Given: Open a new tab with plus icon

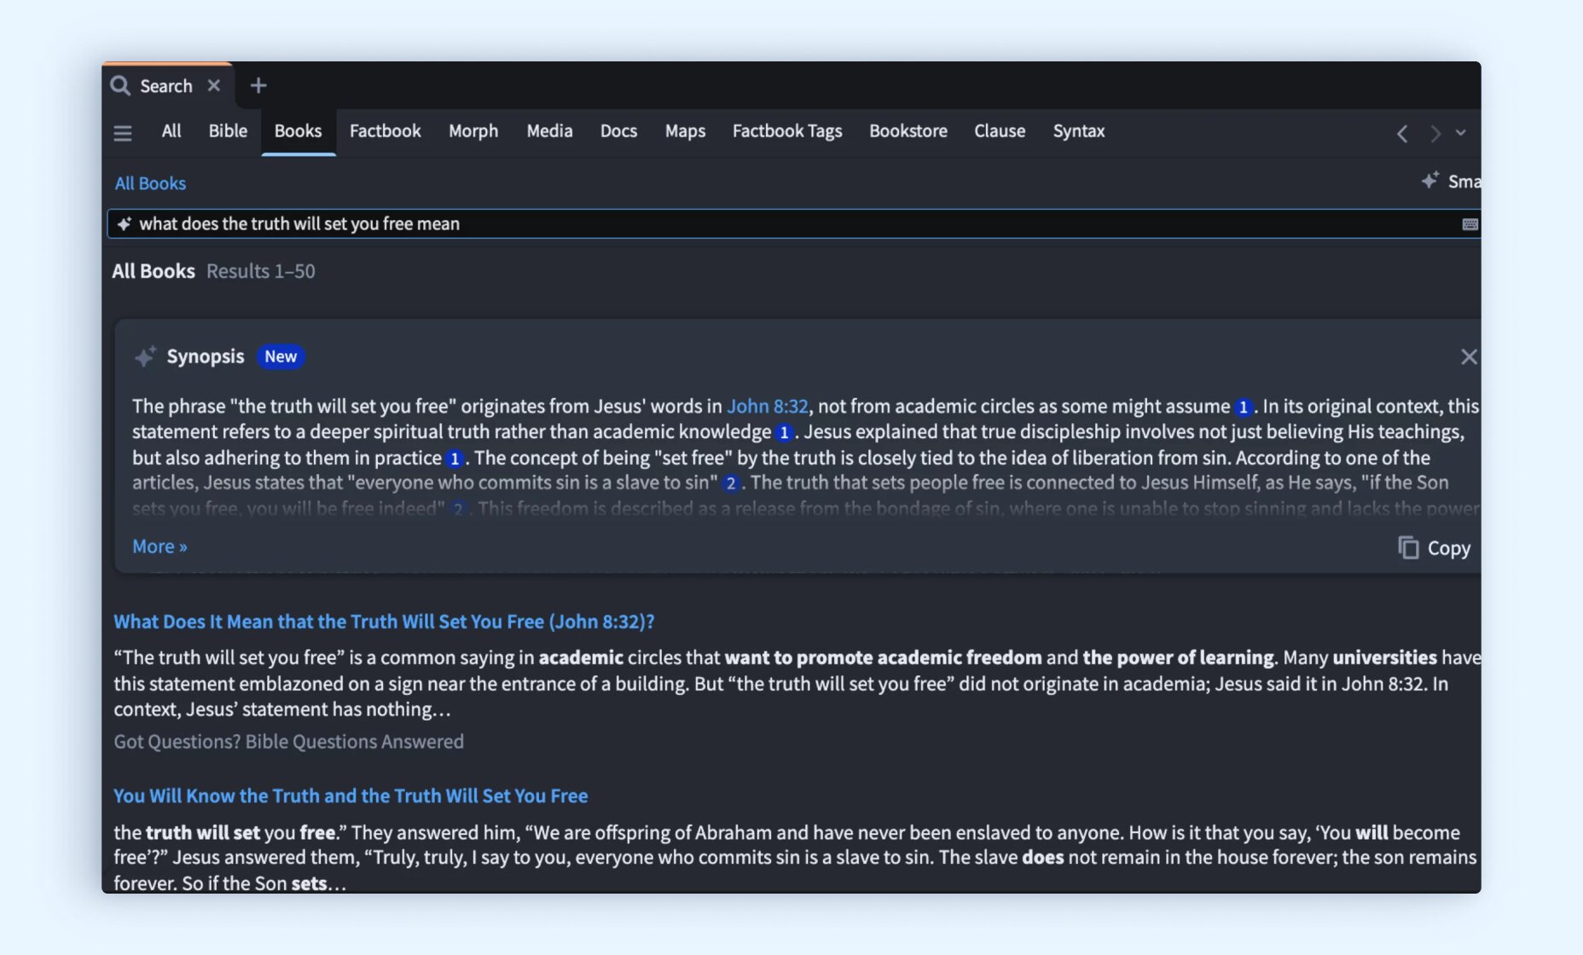Looking at the screenshot, I should [x=258, y=85].
